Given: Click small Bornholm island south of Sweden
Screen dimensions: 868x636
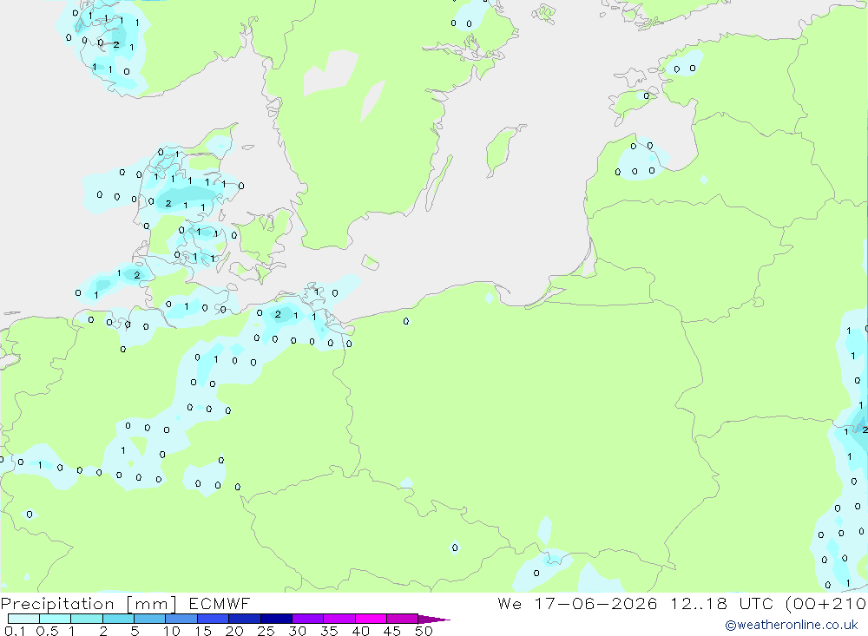Looking at the screenshot, I should click(x=371, y=262).
